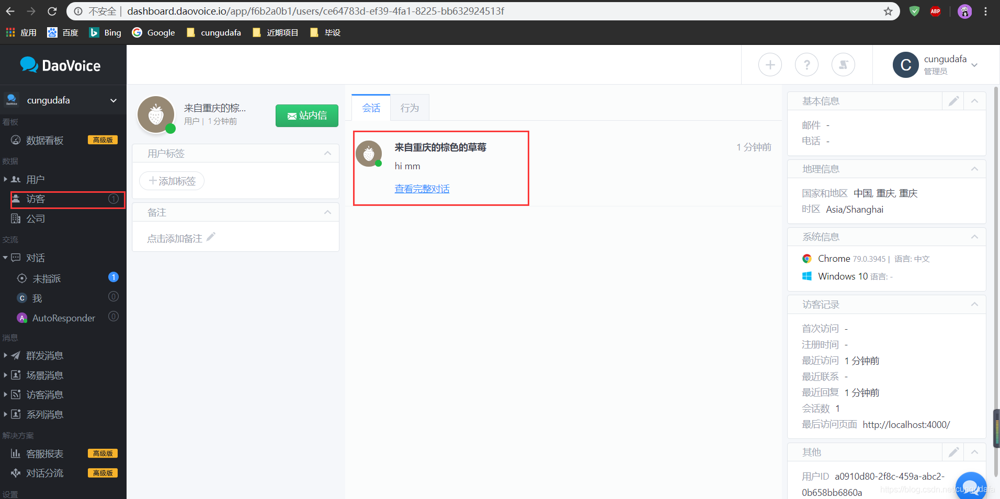The width and height of the screenshot is (1000, 499).
Task: Open the 毕设 bookmark folder
Action: click(325, 32)
